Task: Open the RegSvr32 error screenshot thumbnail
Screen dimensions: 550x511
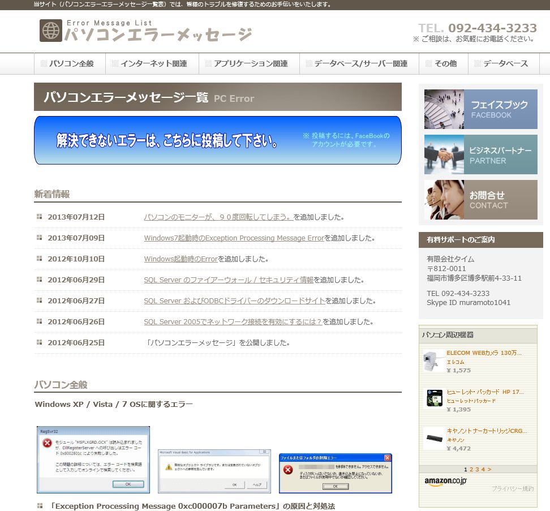Action: pyautogui.click(x=93, y=460)
